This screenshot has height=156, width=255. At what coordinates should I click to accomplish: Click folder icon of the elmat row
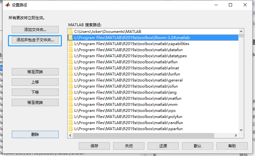click(70, 68)
